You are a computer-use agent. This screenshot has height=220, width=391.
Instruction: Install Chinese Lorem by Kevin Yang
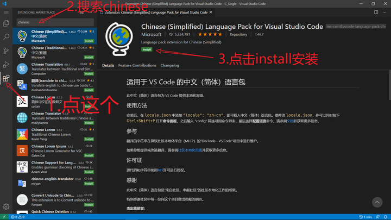(89, 139)
